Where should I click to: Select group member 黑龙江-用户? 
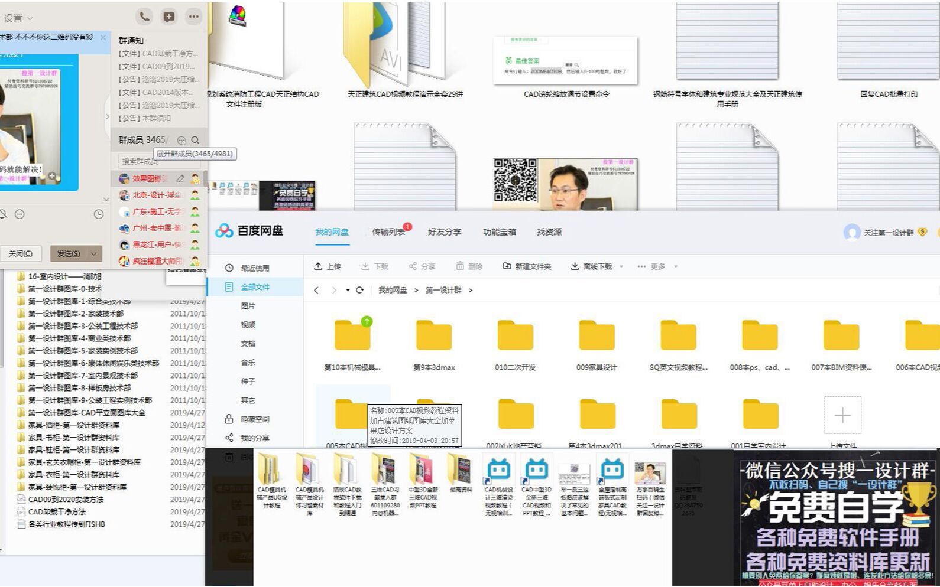point(158,244)
